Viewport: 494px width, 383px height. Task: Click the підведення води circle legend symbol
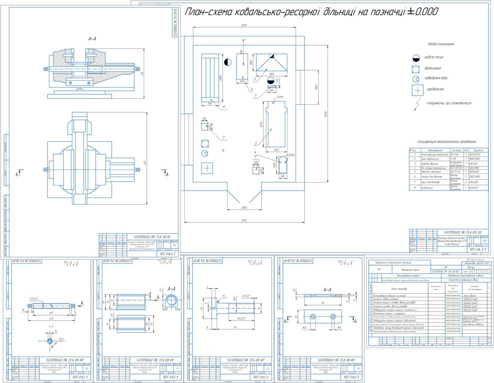tap(416, 79)
